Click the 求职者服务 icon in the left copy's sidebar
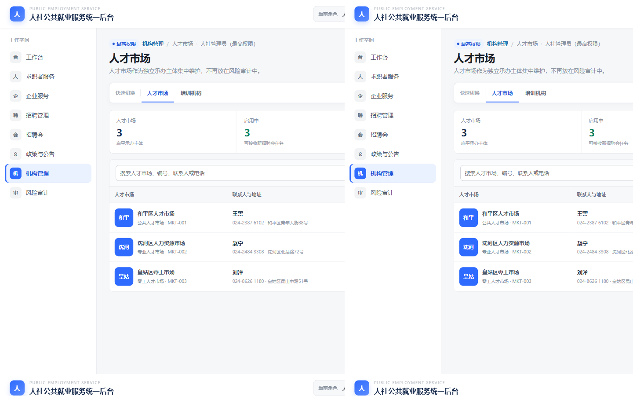Screen dimensions: 633x396 tap(16, 77)
